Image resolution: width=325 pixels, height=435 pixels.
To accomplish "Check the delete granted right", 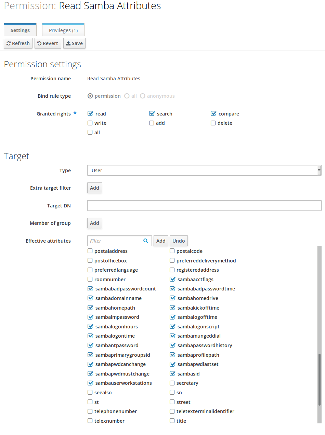I will 213,123.
